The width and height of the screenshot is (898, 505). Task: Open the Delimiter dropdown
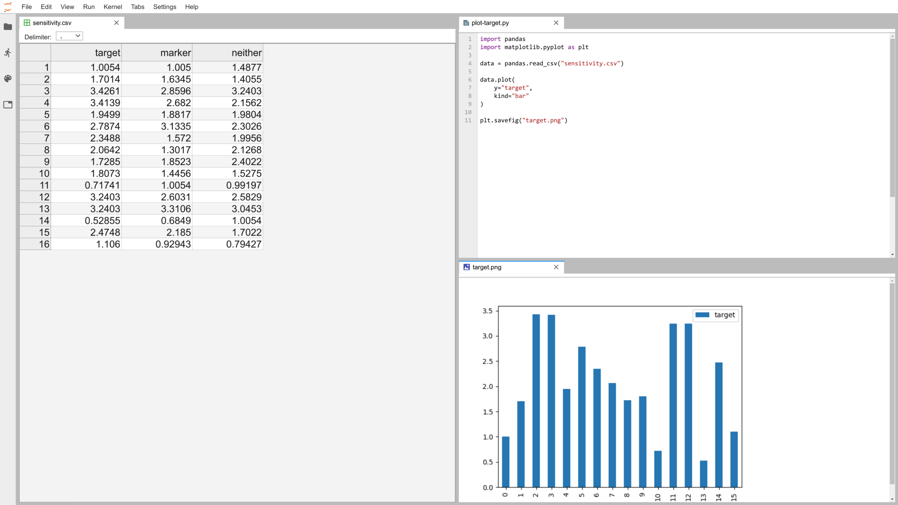[69, 36]
